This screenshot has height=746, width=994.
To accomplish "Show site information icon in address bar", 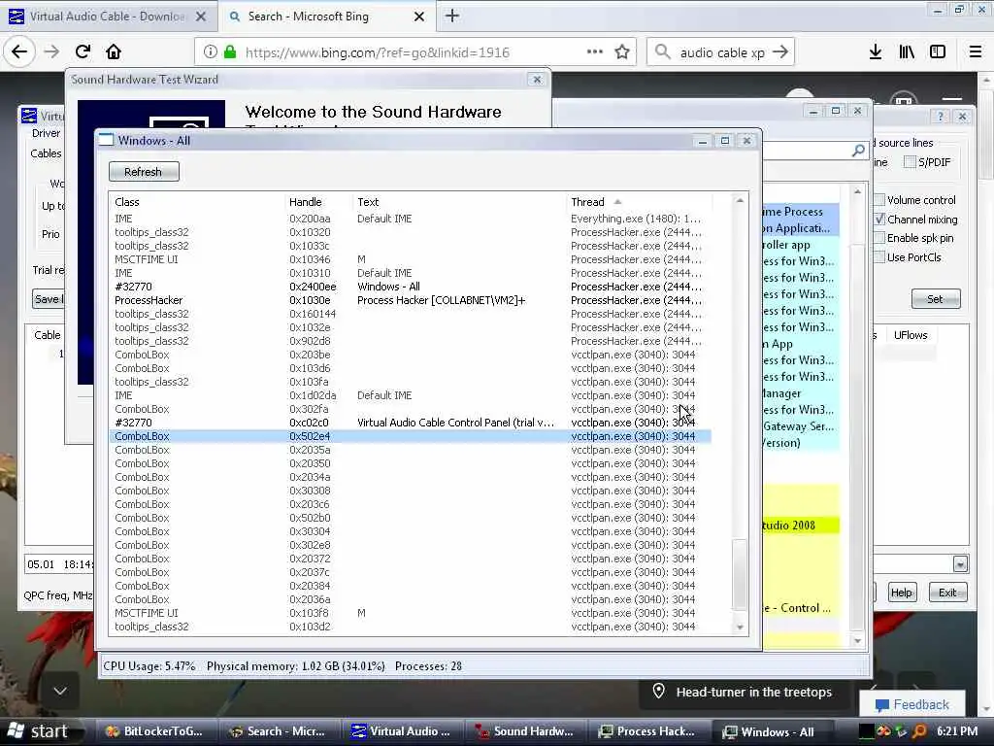I will [210, 52].
